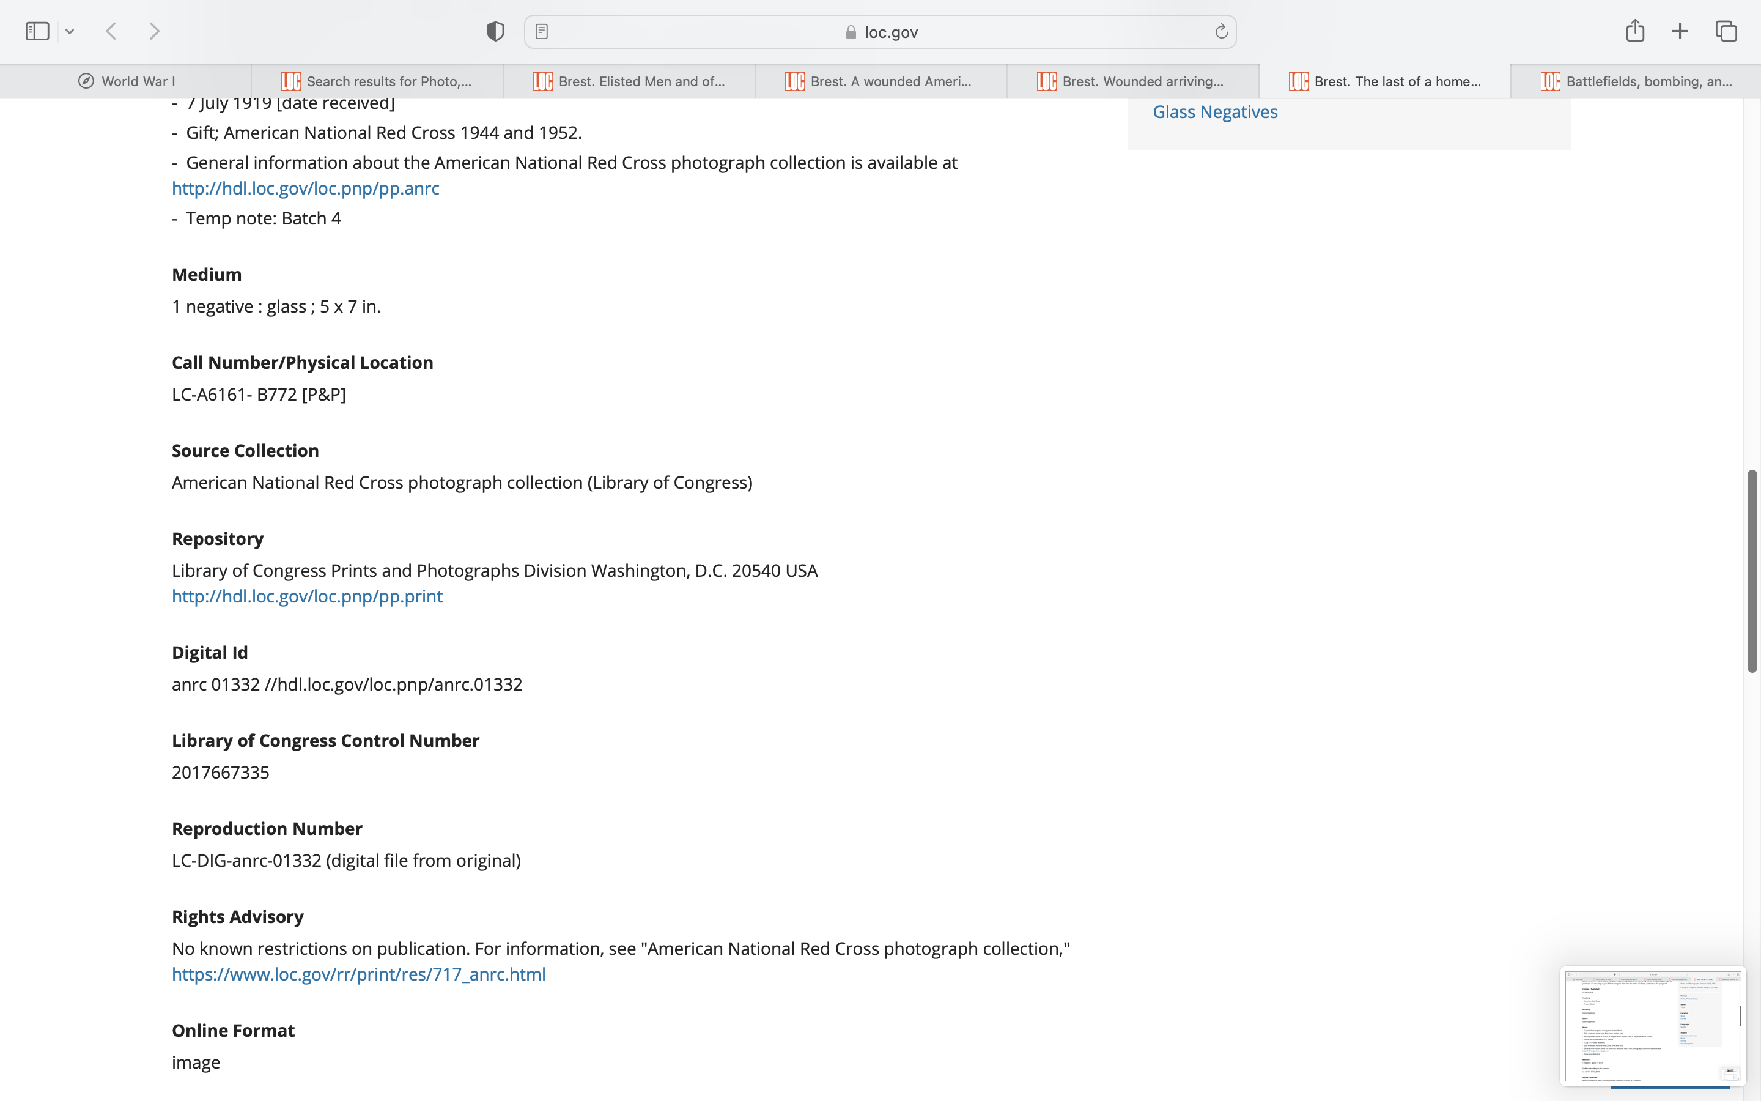Go forward to the next page

coord(154,31)
